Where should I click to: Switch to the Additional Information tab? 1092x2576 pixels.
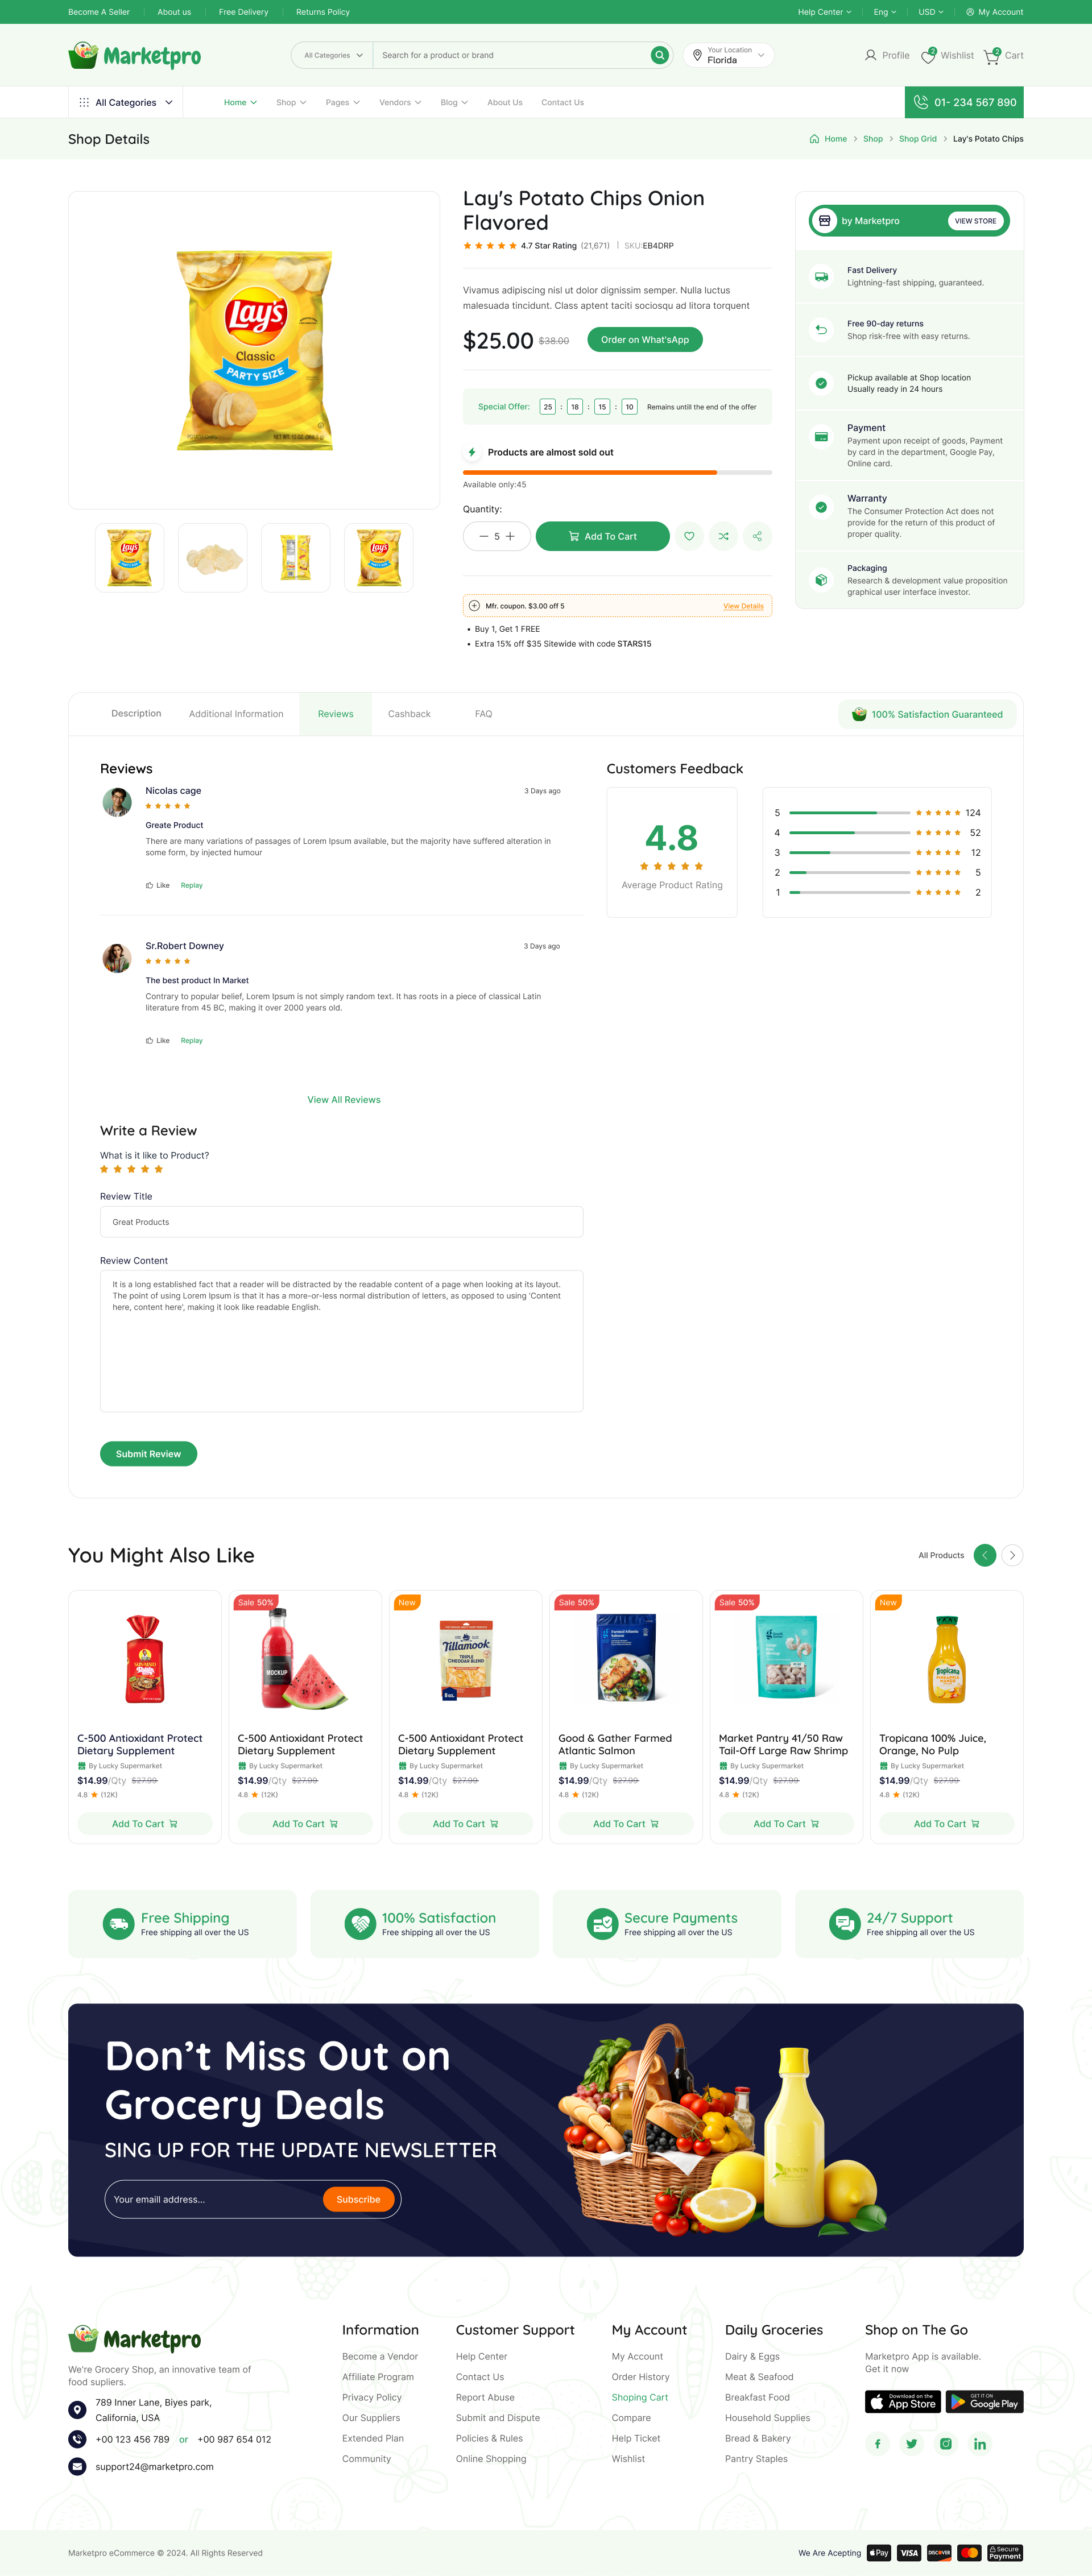(x=236, y=714)
